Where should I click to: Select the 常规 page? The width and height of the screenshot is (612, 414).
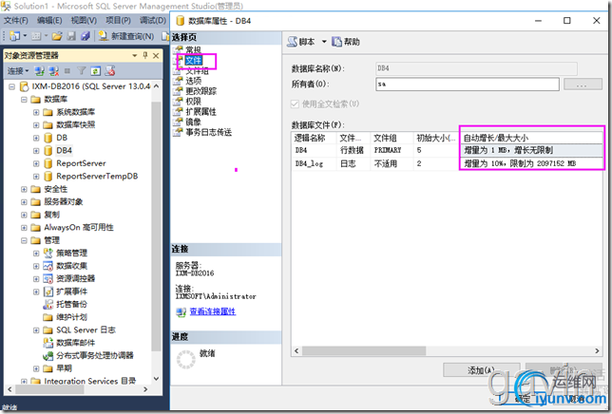click(193, 50)
